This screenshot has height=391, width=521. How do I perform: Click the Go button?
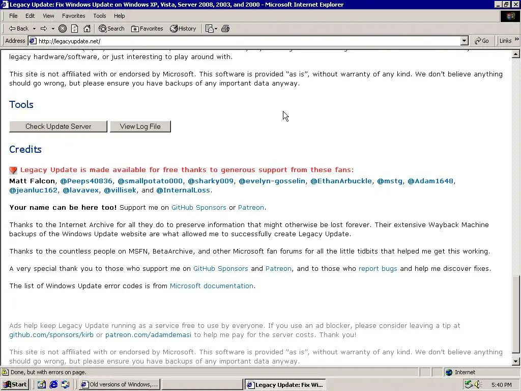click(x=481, y=41)
